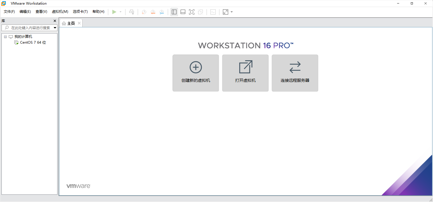The height and width of the screenshot is (202, 433).
Task: Click the green power on play icon
Action: 114,12
